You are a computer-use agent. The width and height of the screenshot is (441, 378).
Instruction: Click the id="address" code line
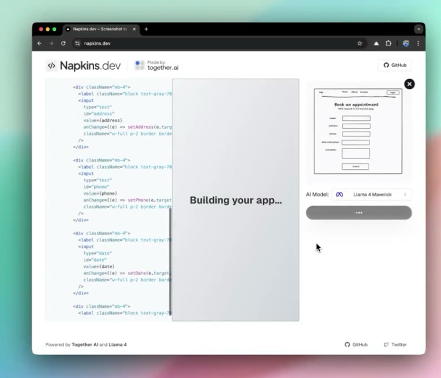click(x=99, y=114)
